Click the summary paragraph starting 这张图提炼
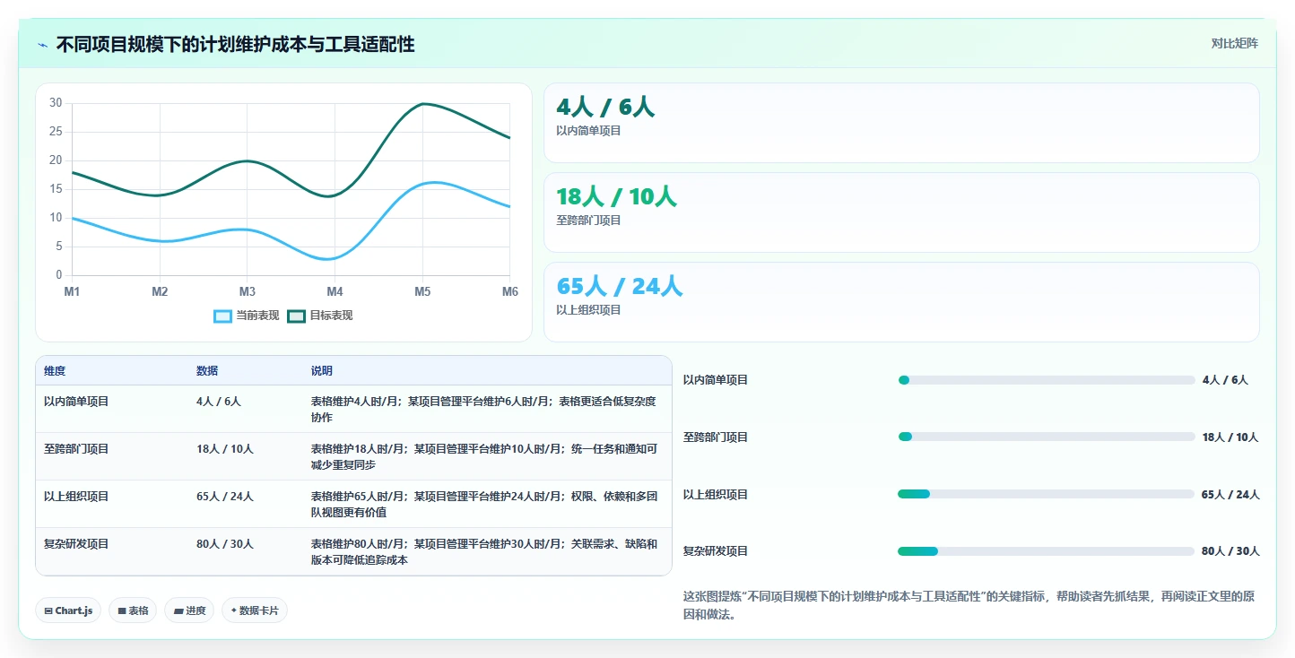This screenshot has width=1295, height=658. pos(969,606)
